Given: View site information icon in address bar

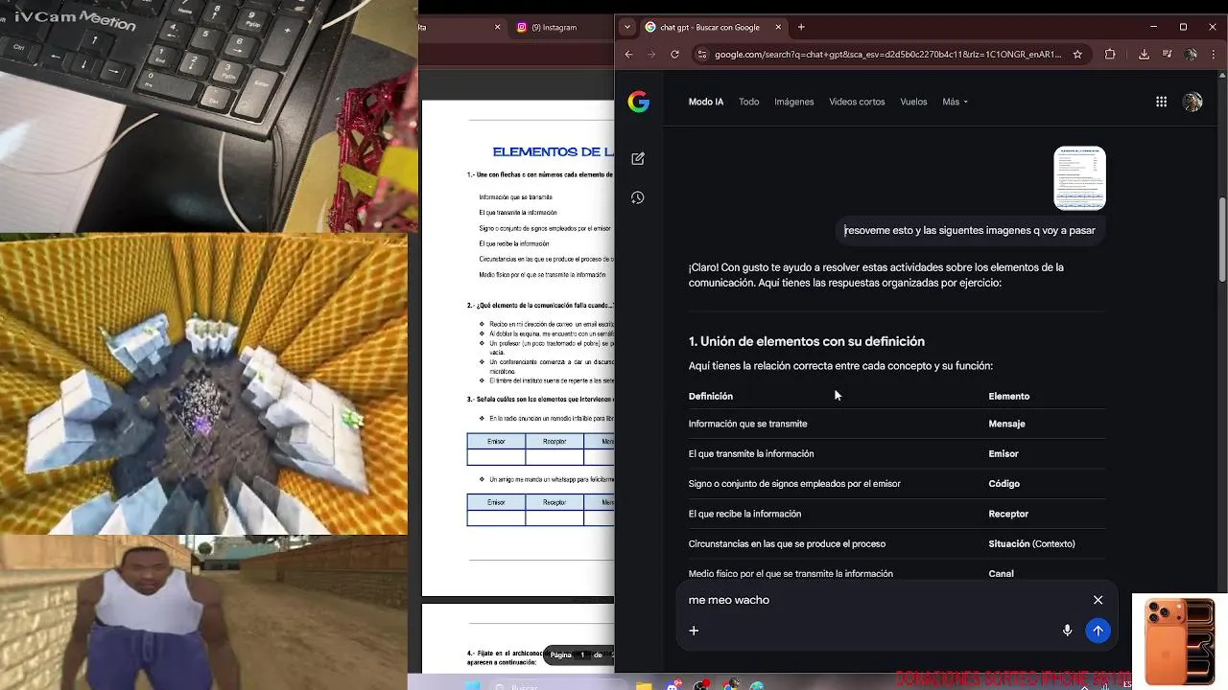Looking at the screenshot, I should coord(700,55).
